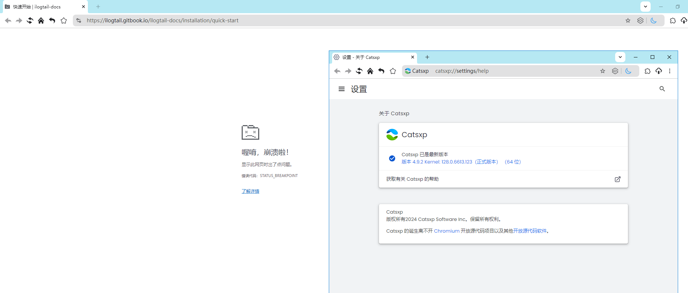This screenshot has height=293, width=688.
Task: Close the ilogtail-docs tab
Action: (x=83, y=7)
